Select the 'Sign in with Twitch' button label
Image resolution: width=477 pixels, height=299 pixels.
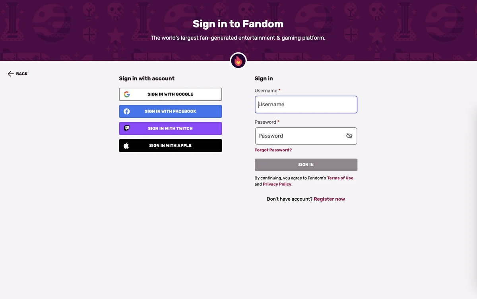(170, 128)
